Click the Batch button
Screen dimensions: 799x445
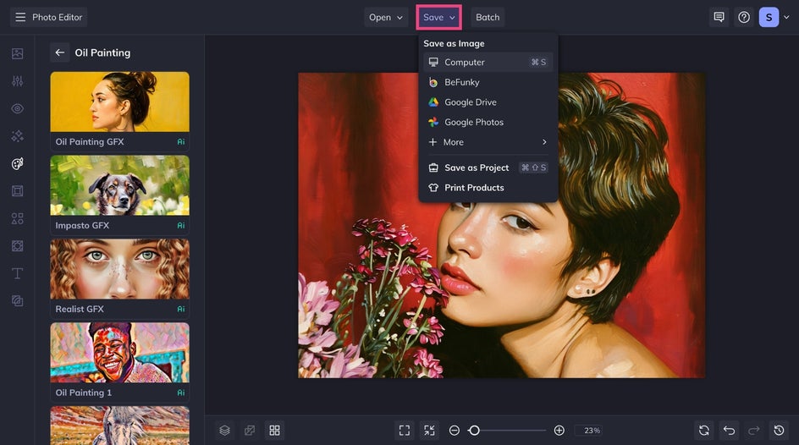pyautogui.click(x=488, y=17)
